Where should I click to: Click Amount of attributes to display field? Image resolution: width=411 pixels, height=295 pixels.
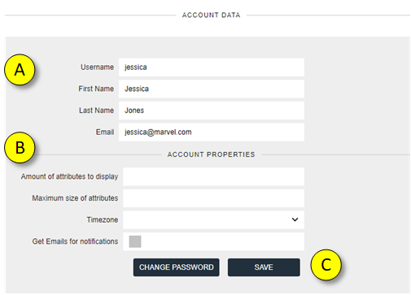click(213, 176)
